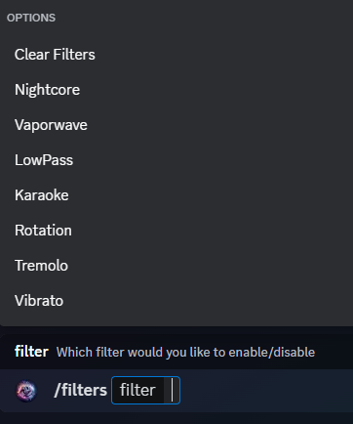Click the bold filter parameter name hint
The width and height of the screenshot is (353, 424).
point(31,352)
